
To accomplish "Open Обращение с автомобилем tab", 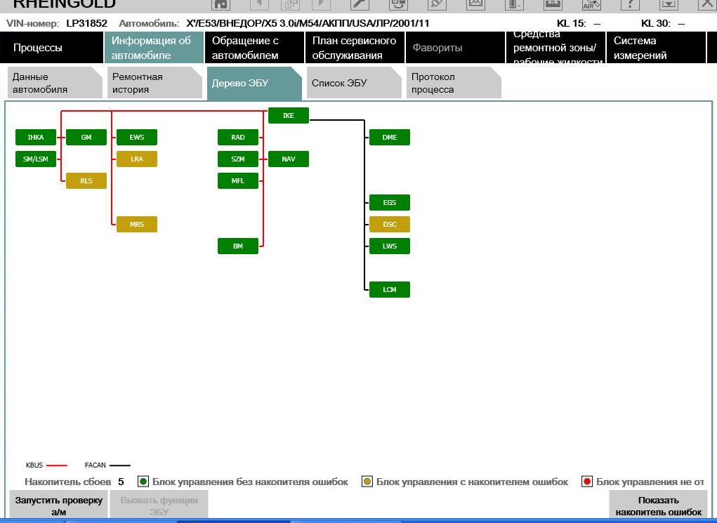I will click(254, 48).
